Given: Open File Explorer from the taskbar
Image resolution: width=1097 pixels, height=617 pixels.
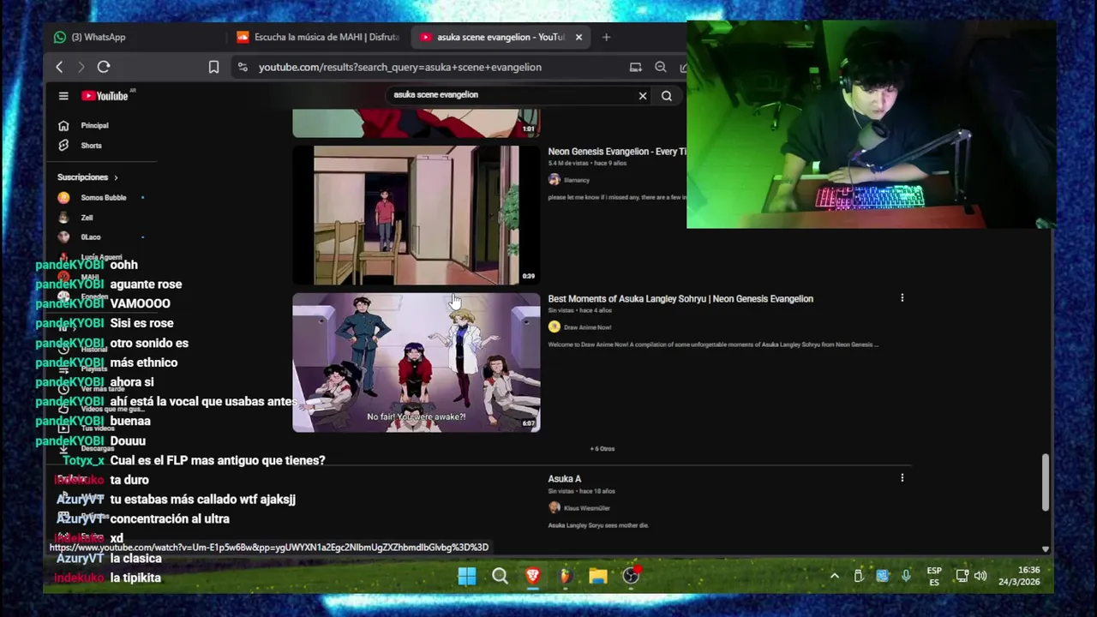Looking at the screenshot, I should [x=598, y=576].
